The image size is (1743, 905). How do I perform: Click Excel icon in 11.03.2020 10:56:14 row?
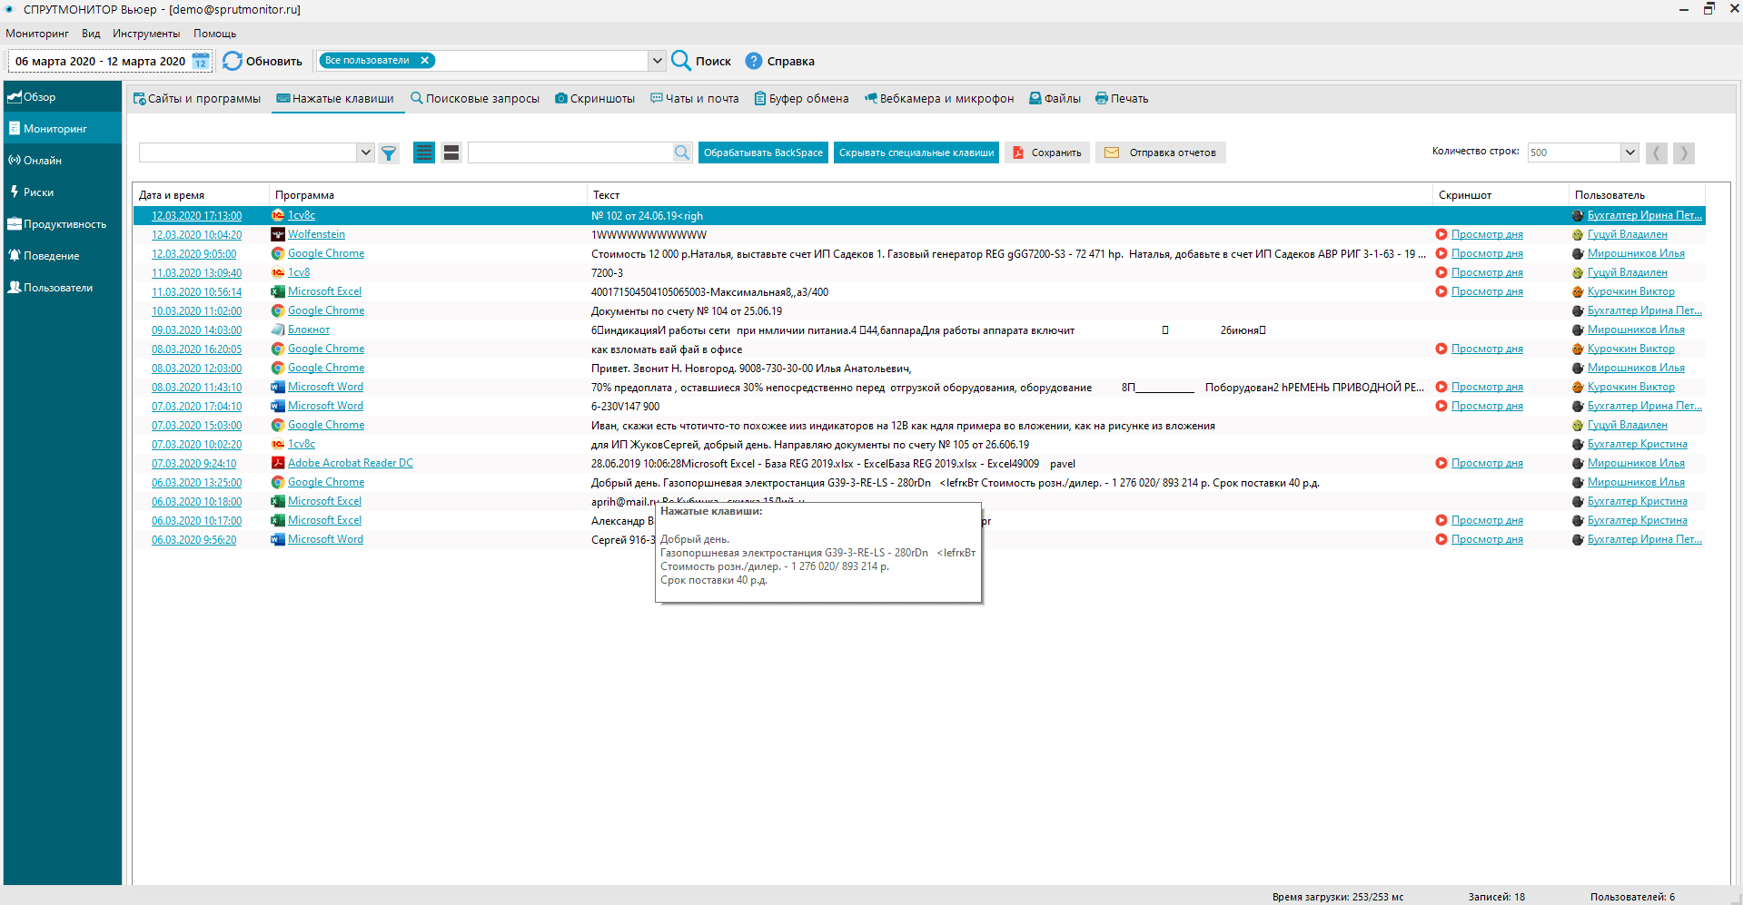pos(278,291)
